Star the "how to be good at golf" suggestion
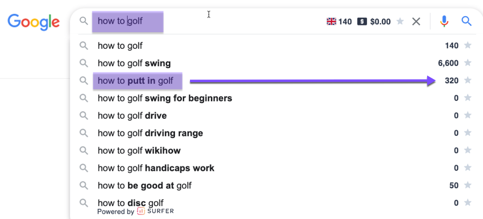The image size is (483, 219). point(468,186)
